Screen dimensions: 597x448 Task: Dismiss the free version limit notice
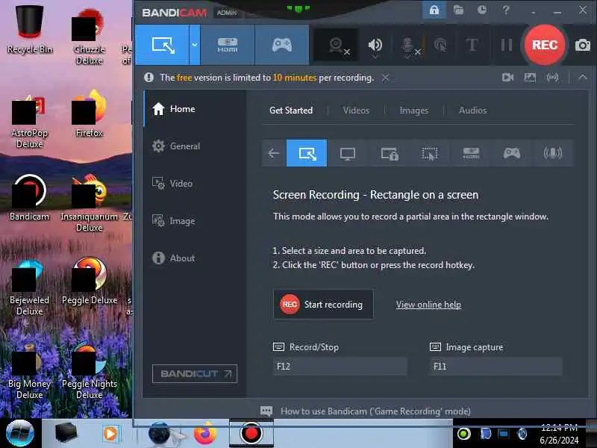[x=385, y=78]
